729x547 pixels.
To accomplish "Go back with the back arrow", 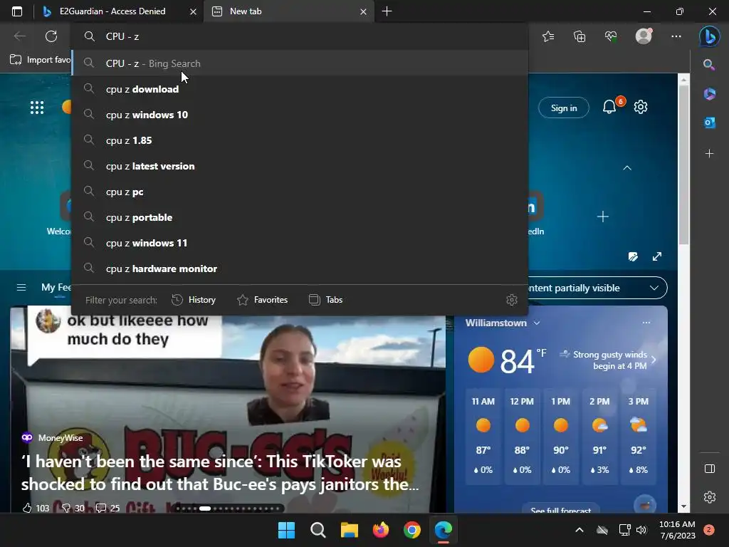I will pos(19,36).
